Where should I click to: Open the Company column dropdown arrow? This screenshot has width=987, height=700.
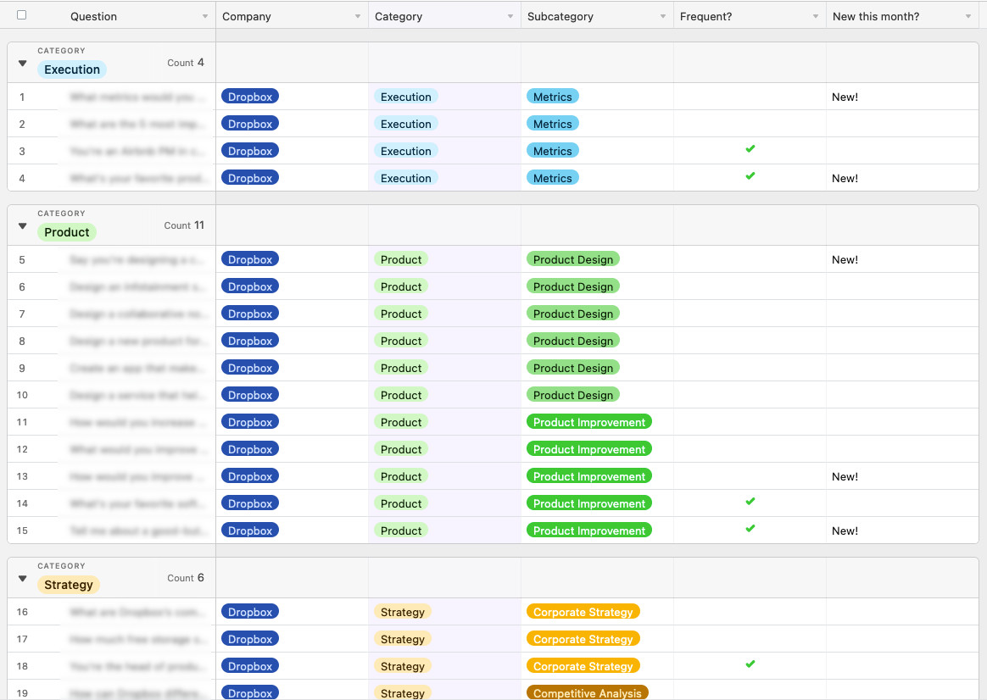(x=358, y=17)
